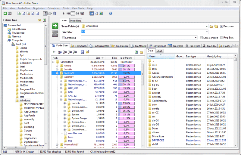Click the vertical arrows size mode icon
This screenshot has height=155, width=241.
tap(45, 14)
